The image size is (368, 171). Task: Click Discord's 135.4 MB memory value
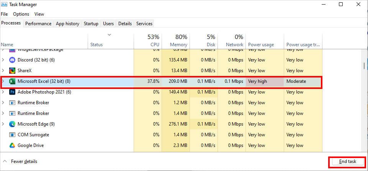pos(178,60)
